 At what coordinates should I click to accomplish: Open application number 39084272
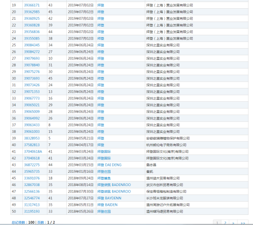point(32,52)
